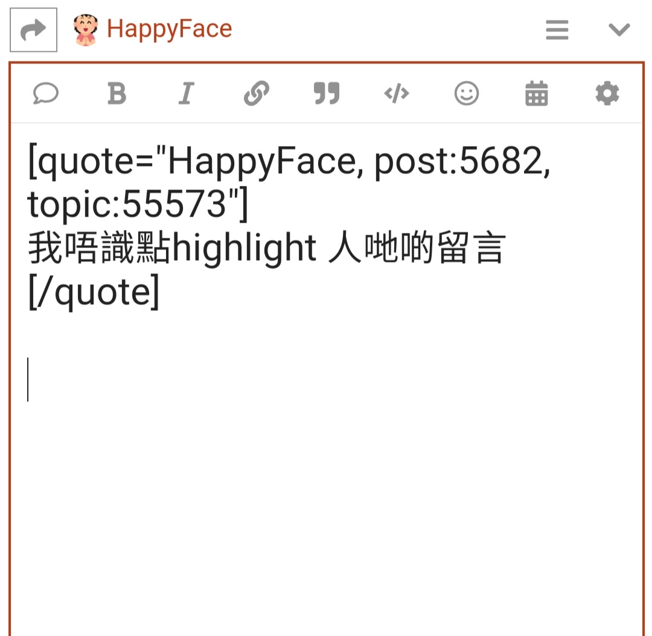Click the quoted line containing 'highlight'

click(x=267, y=248)
